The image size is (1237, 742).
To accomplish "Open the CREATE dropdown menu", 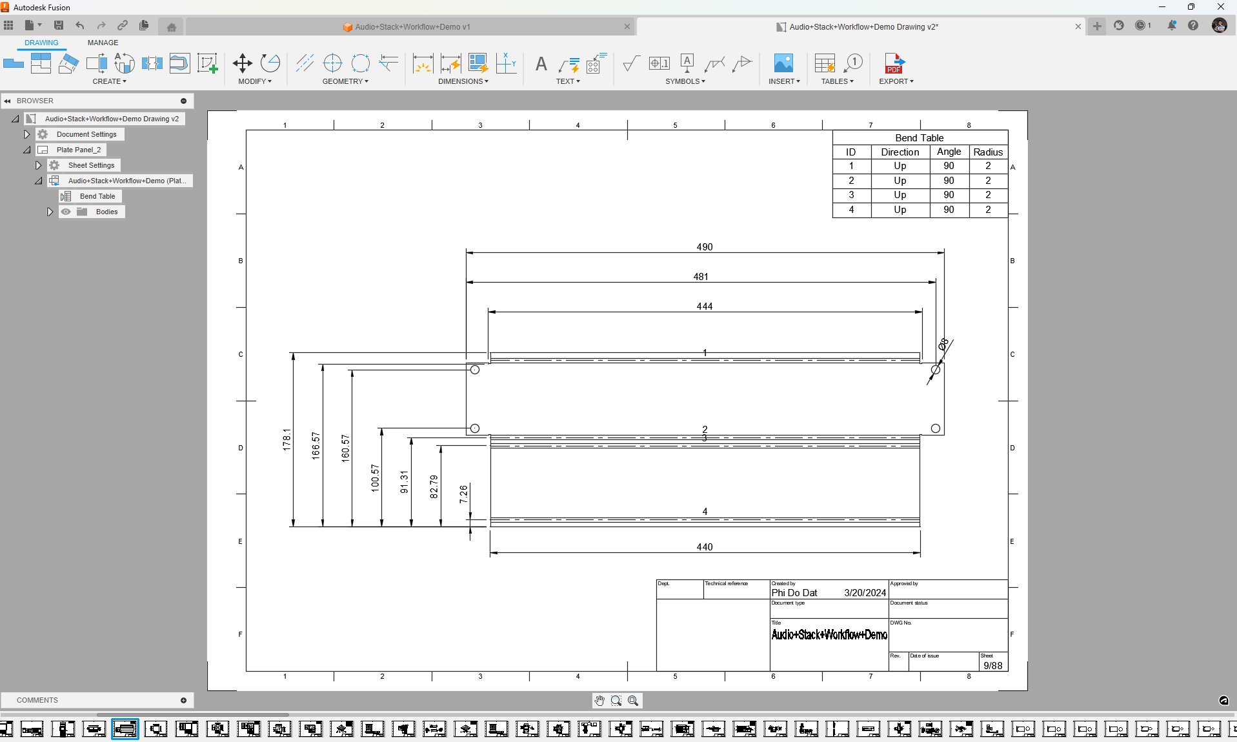I will [109, 81].
